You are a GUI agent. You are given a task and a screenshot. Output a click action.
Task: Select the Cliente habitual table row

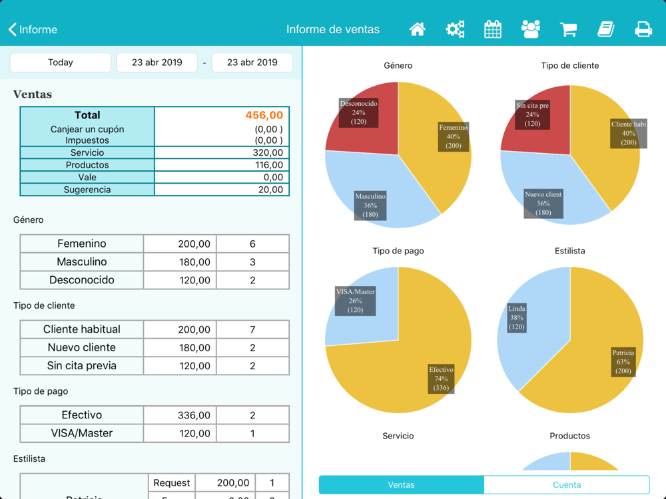coord(155,329)
